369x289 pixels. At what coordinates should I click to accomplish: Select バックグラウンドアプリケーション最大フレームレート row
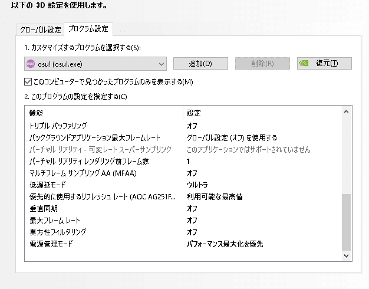point(183,137)
